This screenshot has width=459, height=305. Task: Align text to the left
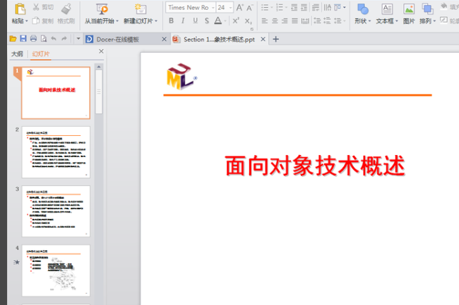click(x=265, y=20)
